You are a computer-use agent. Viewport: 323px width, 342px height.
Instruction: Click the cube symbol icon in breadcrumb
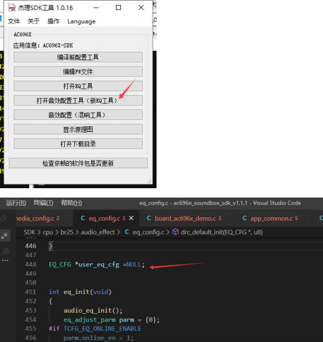click(x=175, y=232)
